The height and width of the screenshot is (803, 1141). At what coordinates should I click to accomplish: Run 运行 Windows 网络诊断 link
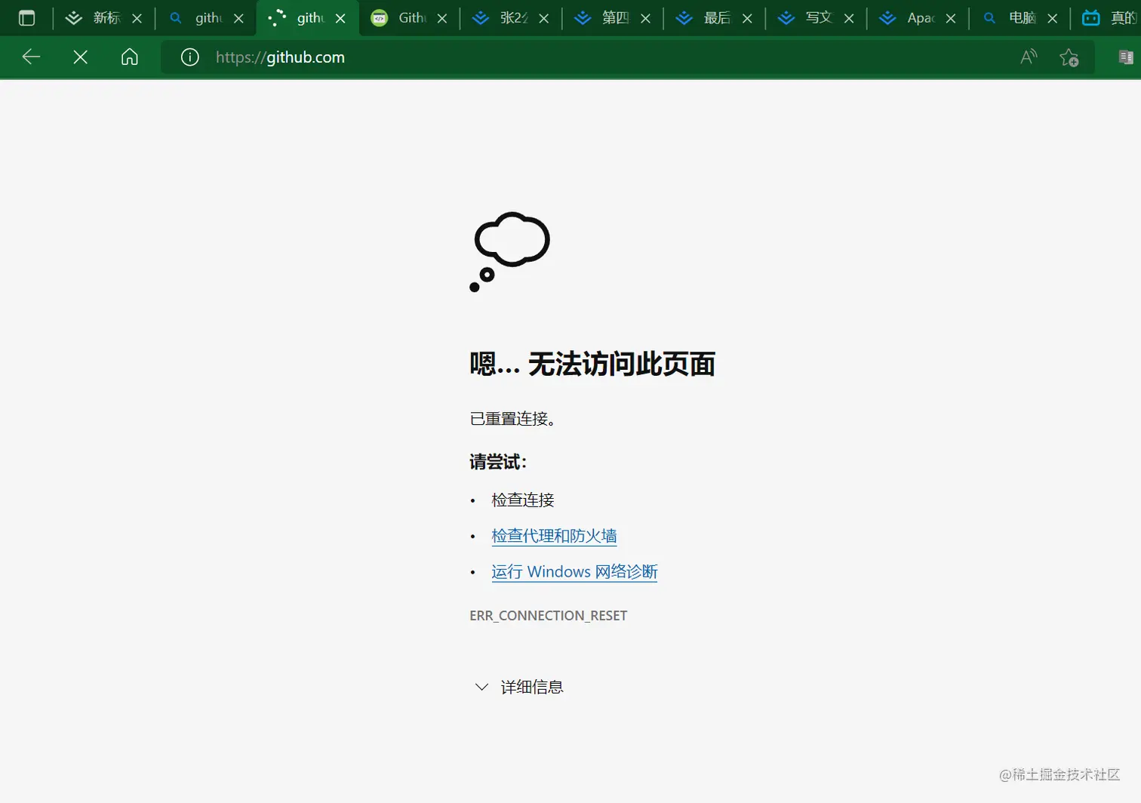(574, 571)
